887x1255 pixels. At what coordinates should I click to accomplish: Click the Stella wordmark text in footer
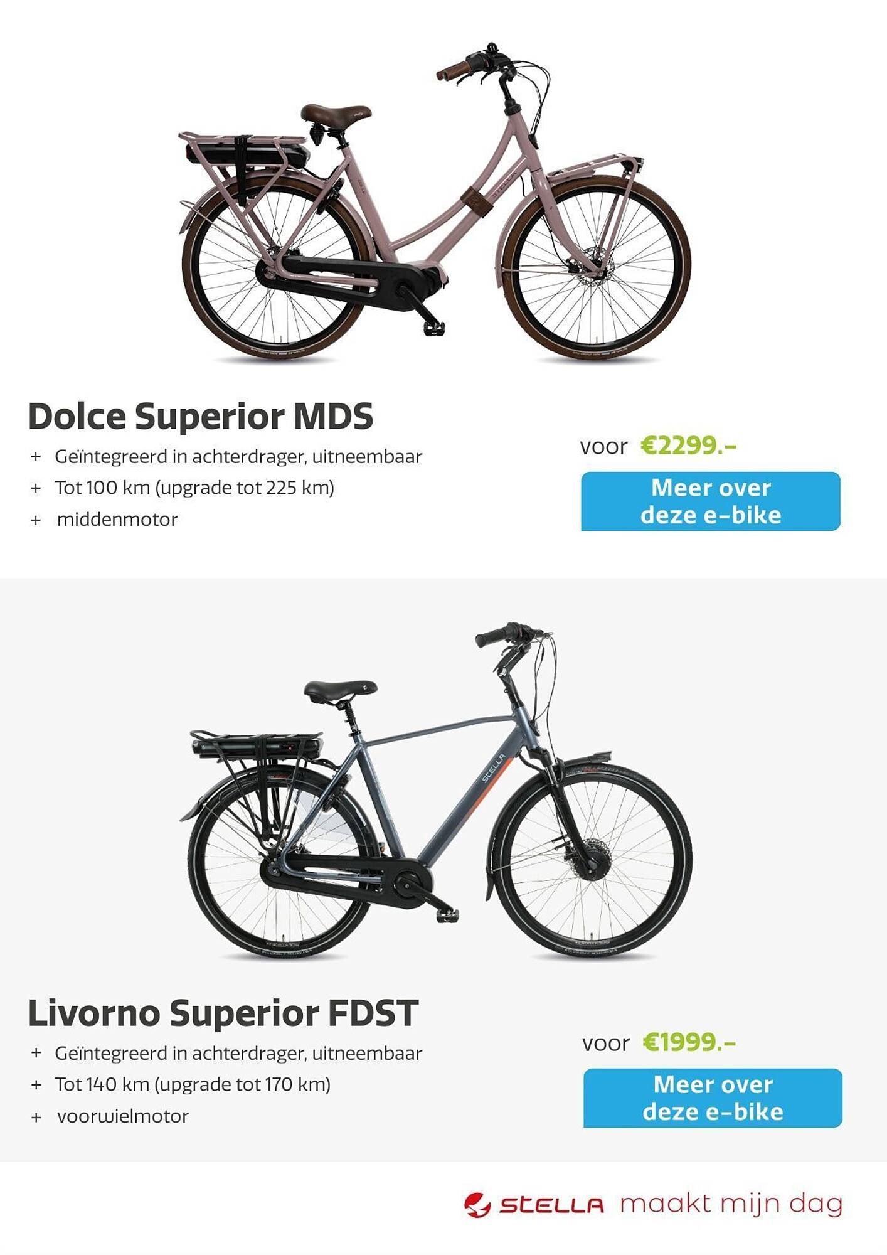pyautogui.click(x=551, y=1205)
